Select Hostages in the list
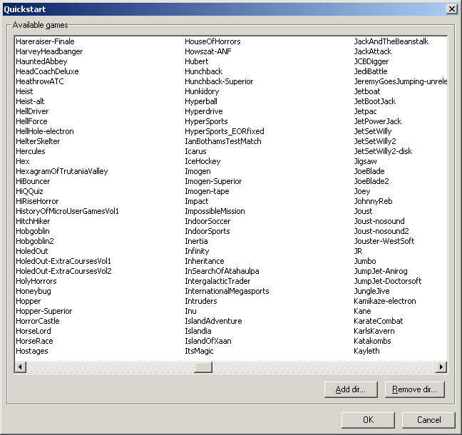This screenshot has height=435, width=462. pyautogui.click(x=32, y=351)
